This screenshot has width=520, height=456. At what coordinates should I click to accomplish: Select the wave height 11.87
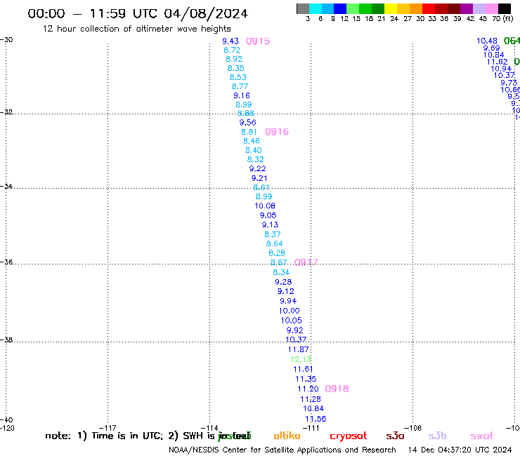click(x=299, y=349)
